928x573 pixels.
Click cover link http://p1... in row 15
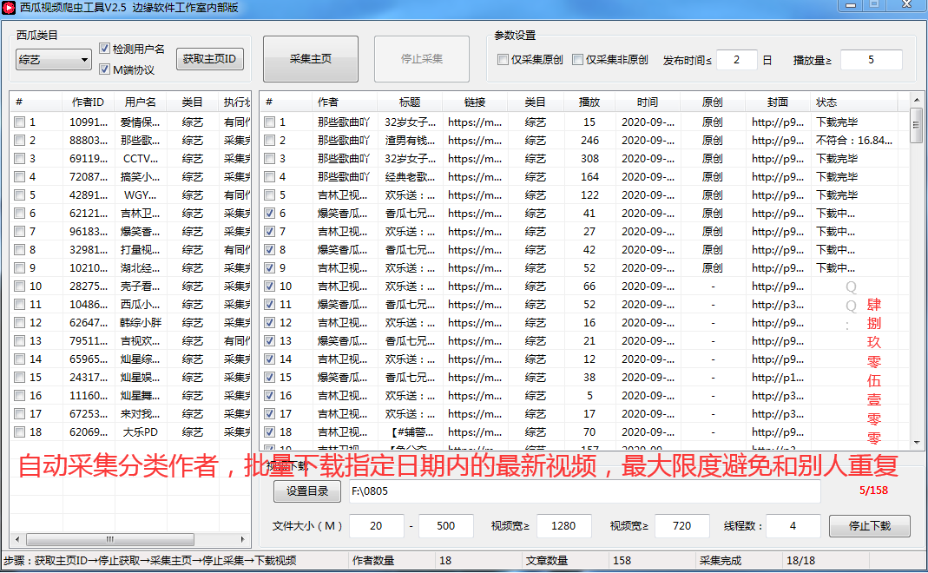(778, 377)
